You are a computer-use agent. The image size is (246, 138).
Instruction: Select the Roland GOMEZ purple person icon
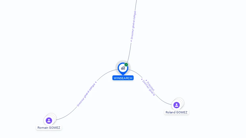[x=176, y=105]
